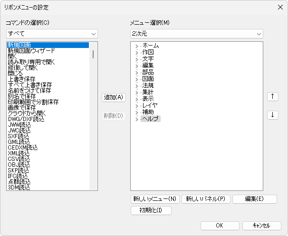
Task: Expand the 表示 tree node
Action: (x=136, y=99)
